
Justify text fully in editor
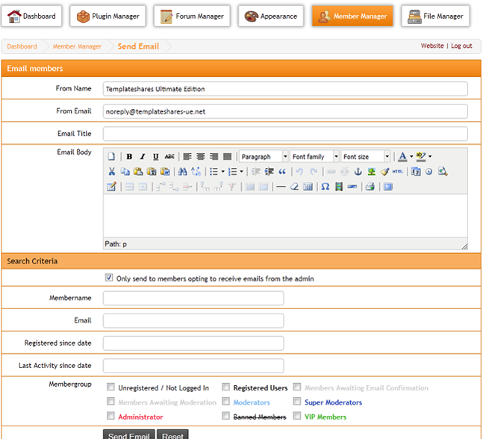(x=228, y=157)
